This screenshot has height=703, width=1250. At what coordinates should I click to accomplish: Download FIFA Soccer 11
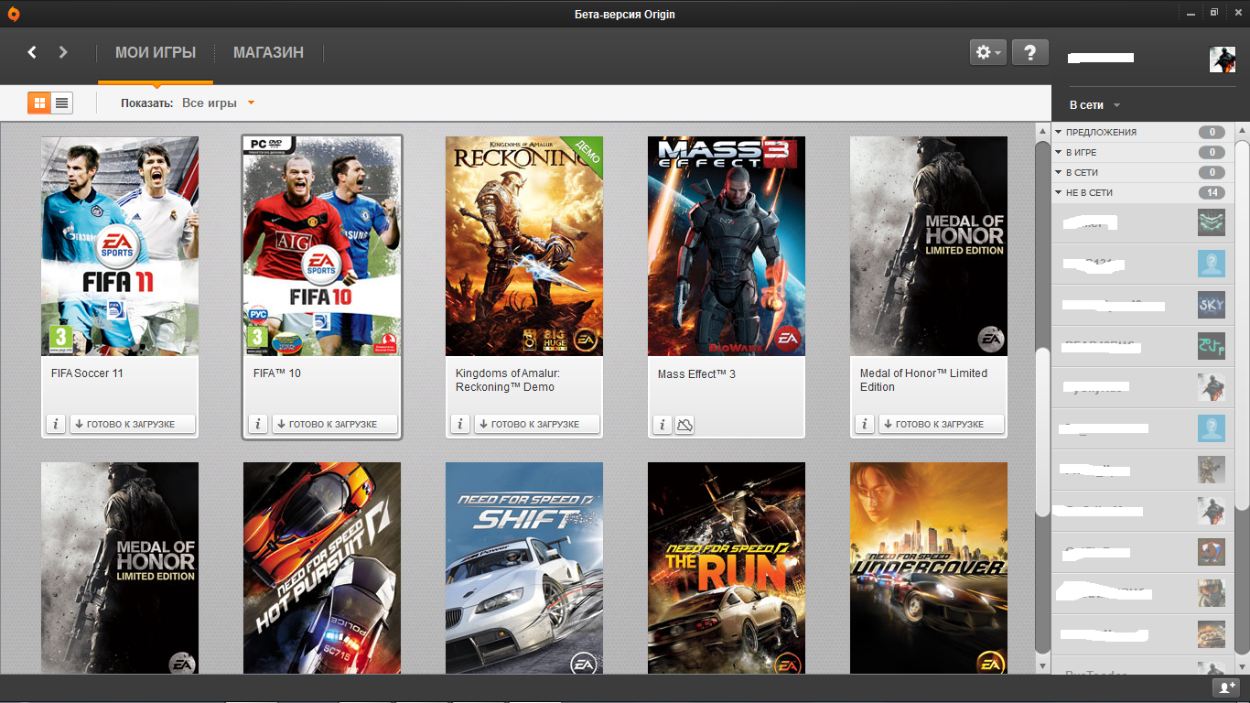133,424
